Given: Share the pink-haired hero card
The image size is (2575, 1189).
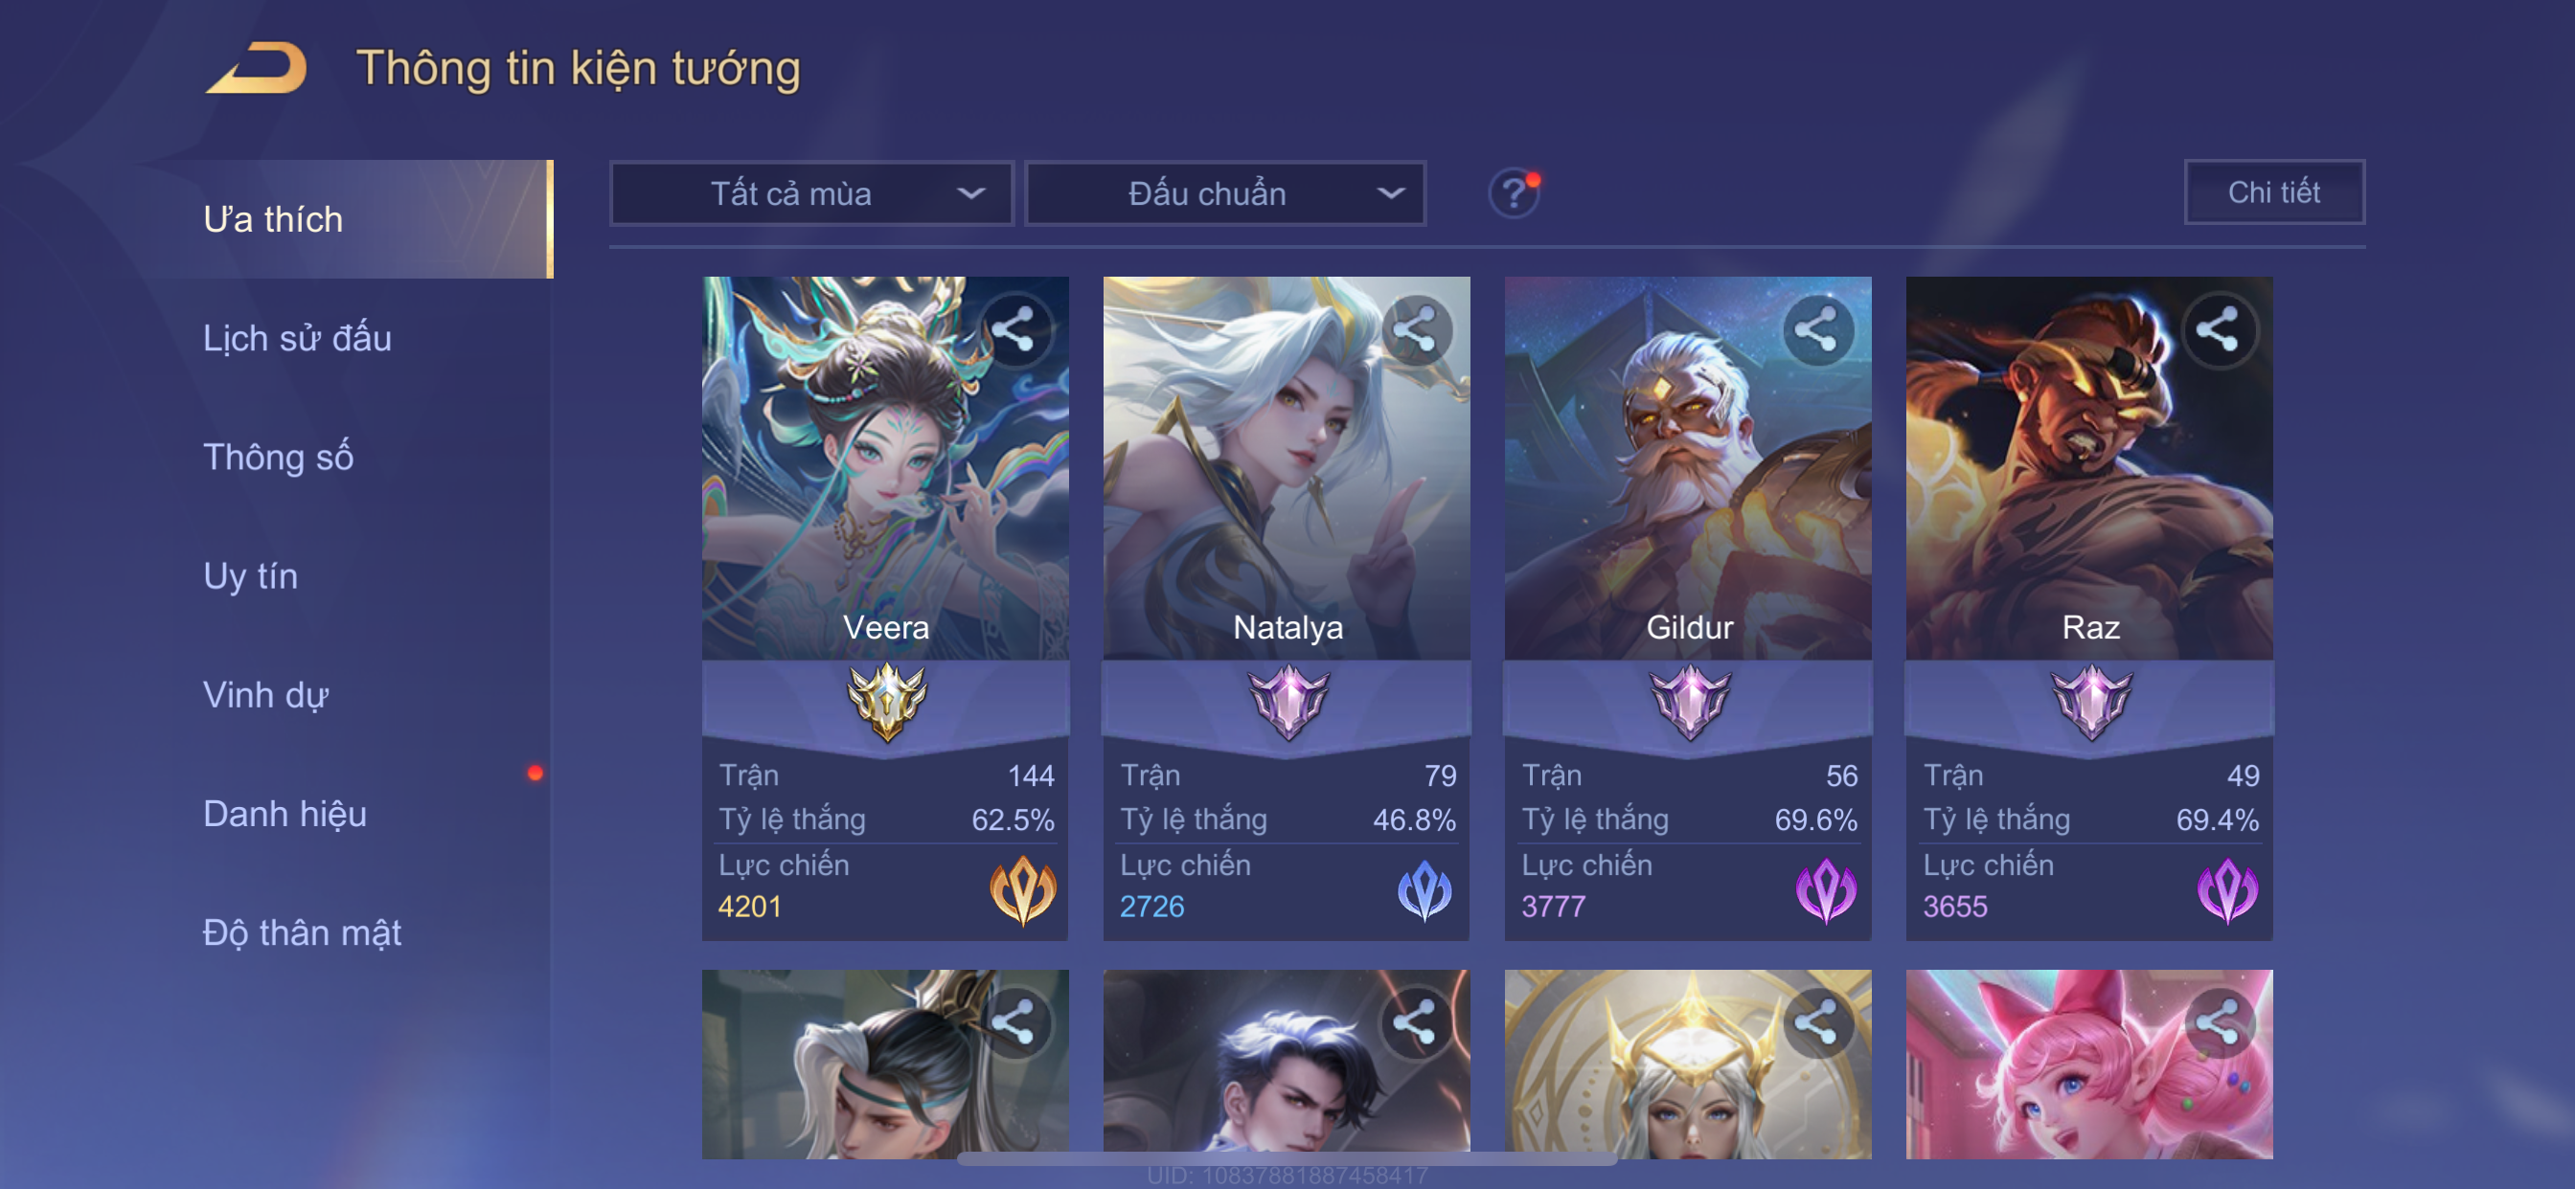Looking at the screenshot, I should pyautogui.click(x=2218, y=1023).
